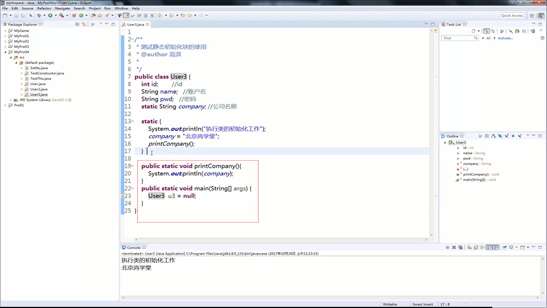Click the Open Perspective icon
Image resolution: width=547 pixels, height=308 pixels.
click(532, 16)
